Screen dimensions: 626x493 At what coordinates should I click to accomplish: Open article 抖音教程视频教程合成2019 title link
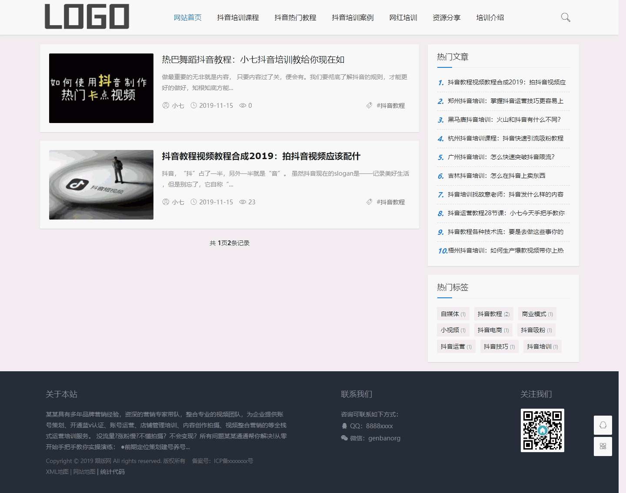pos(261,156)
